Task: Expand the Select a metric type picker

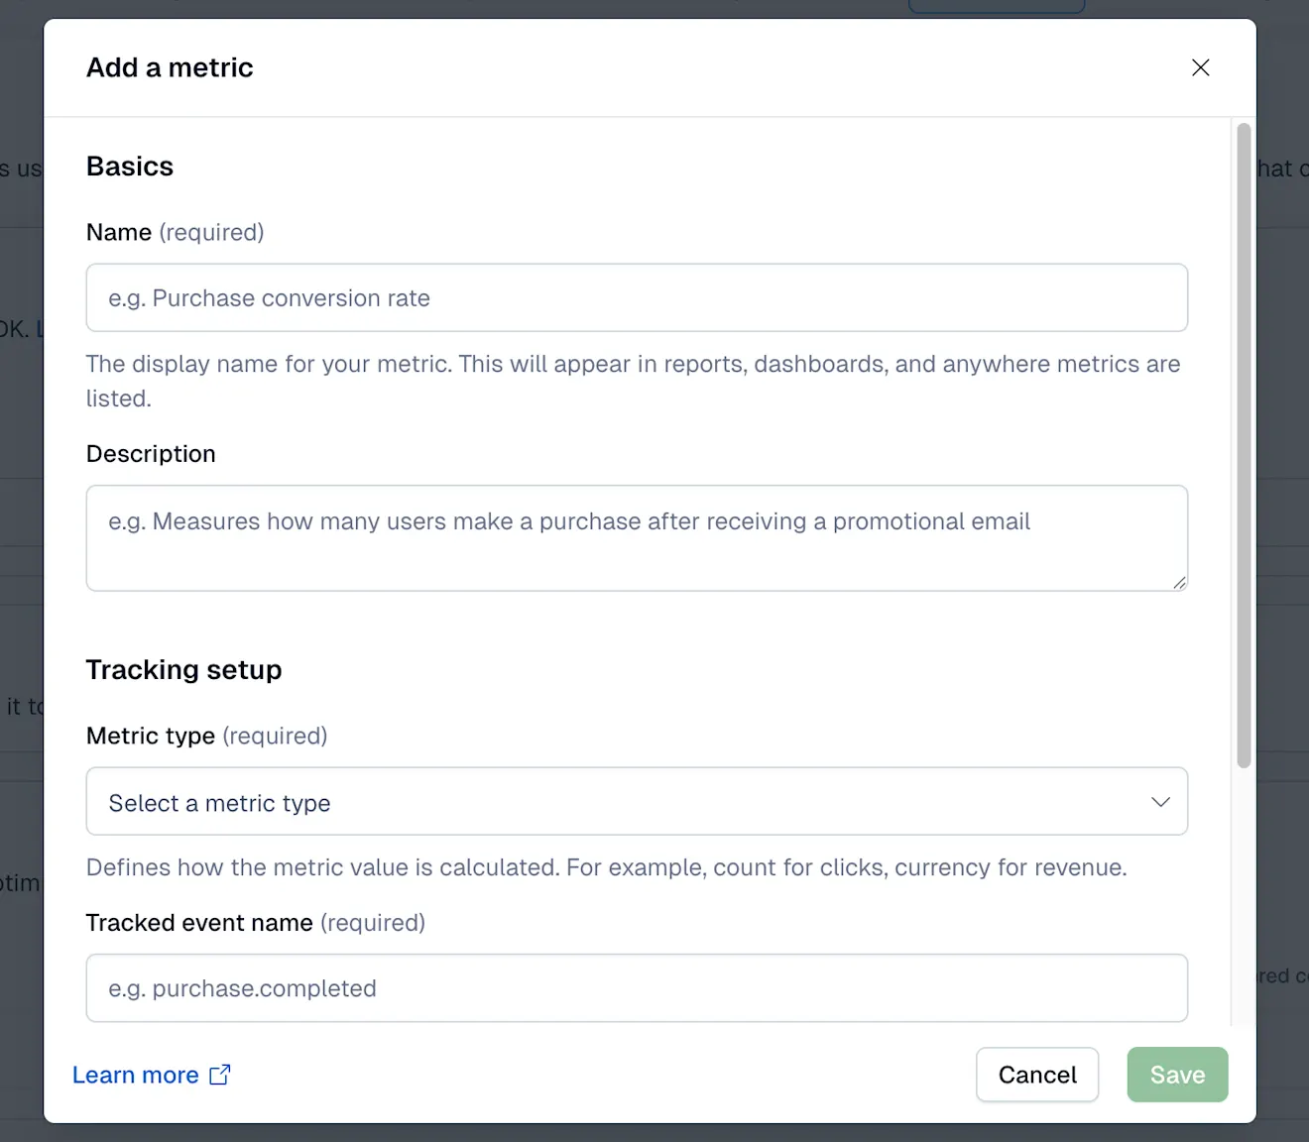Action: pyautogui.click(x=637, y=802)
